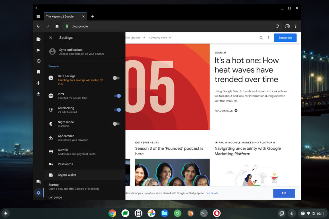Turn on Night mode toggle

pos(116,124)
